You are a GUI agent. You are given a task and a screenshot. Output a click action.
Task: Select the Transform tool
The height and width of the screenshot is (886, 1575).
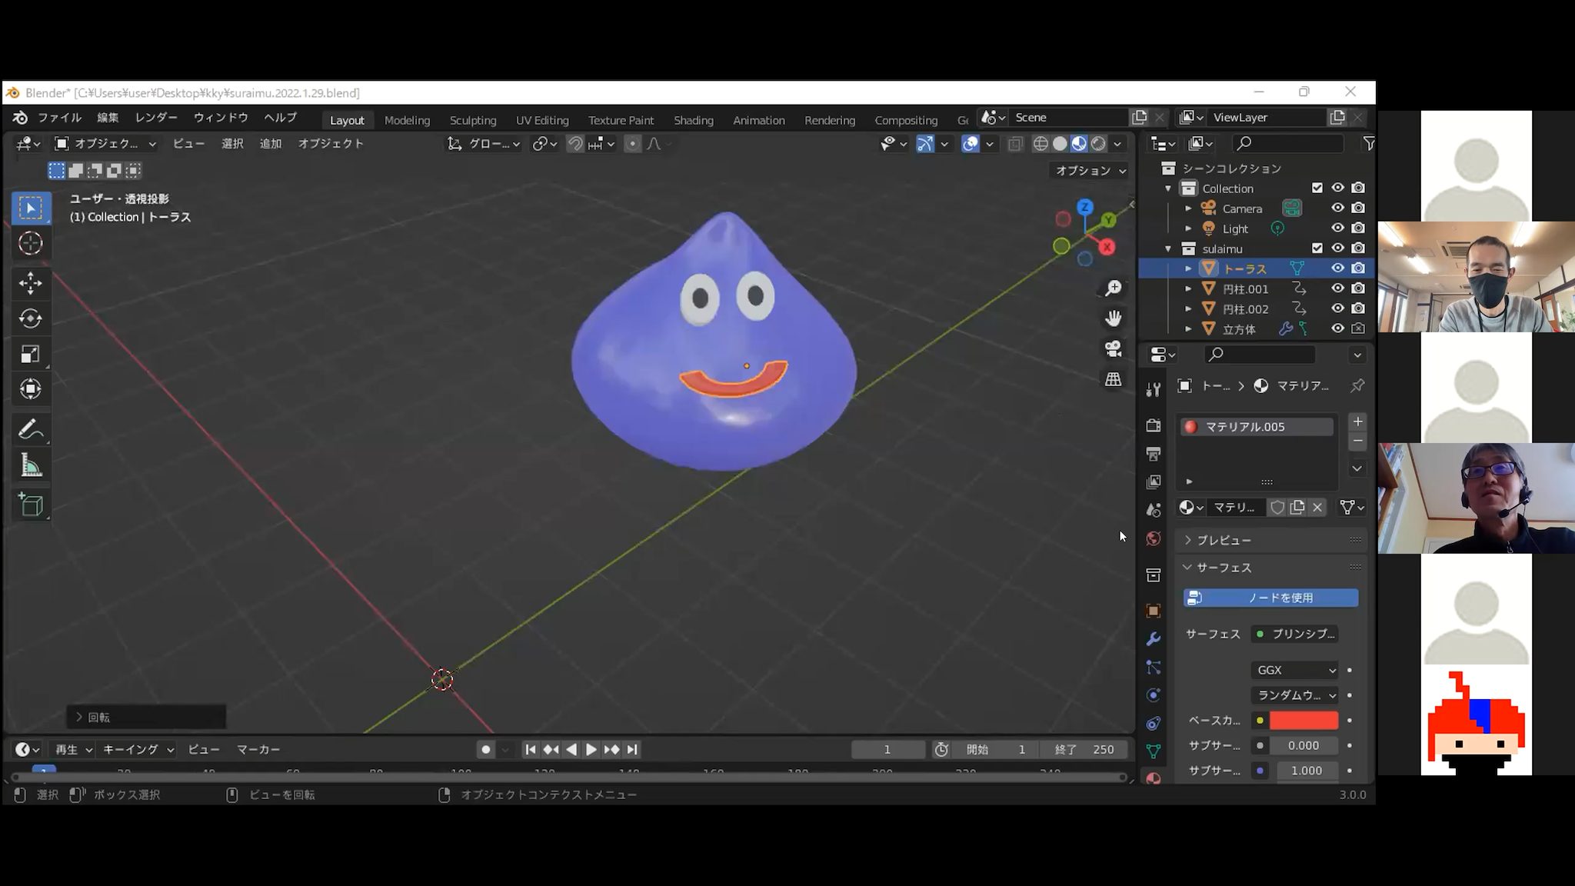[x=31, y=389]
